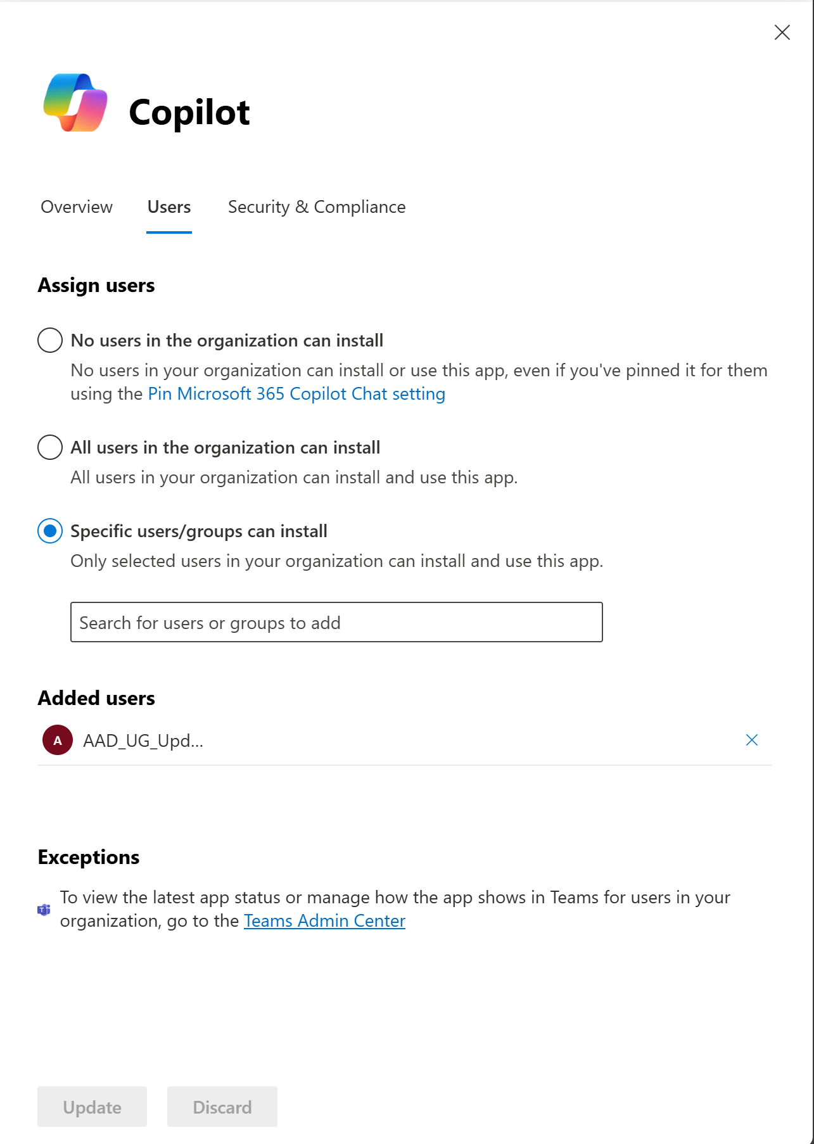Focus the search for users or groups field

pos(336,623)
